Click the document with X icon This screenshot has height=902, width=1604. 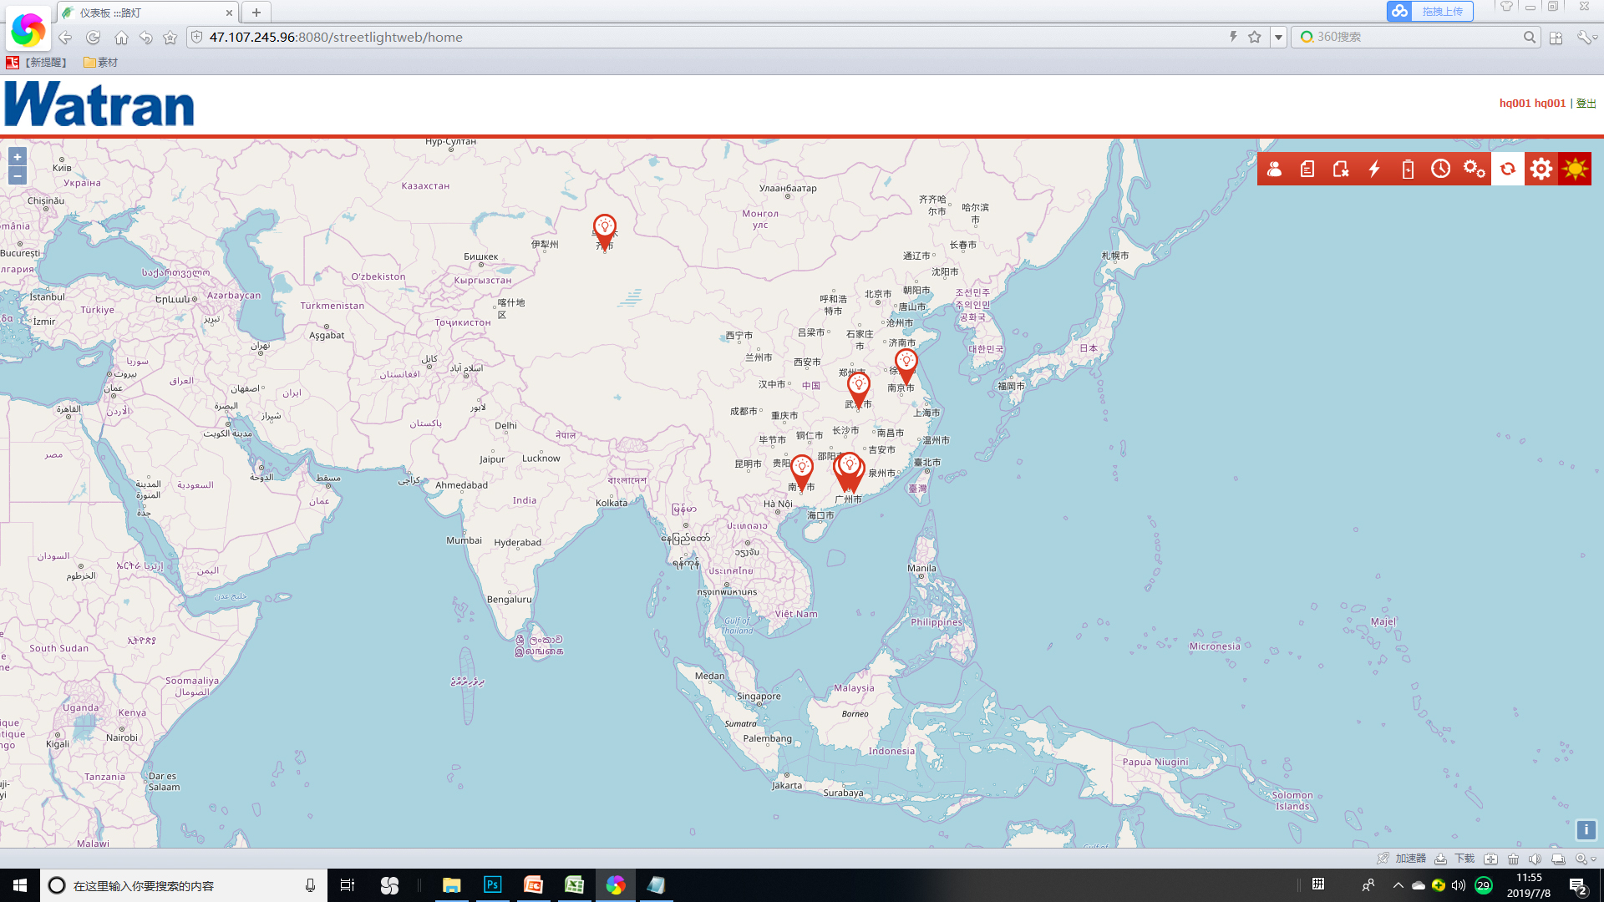click(x=1341, y=169)
